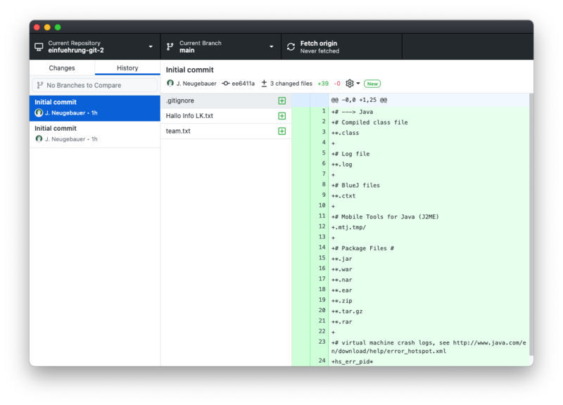Image resolution: width=563 pixels, height=405 pixels.
Task: Click the sync arrows icon for Fetch origin
Action: pos(291,46)
